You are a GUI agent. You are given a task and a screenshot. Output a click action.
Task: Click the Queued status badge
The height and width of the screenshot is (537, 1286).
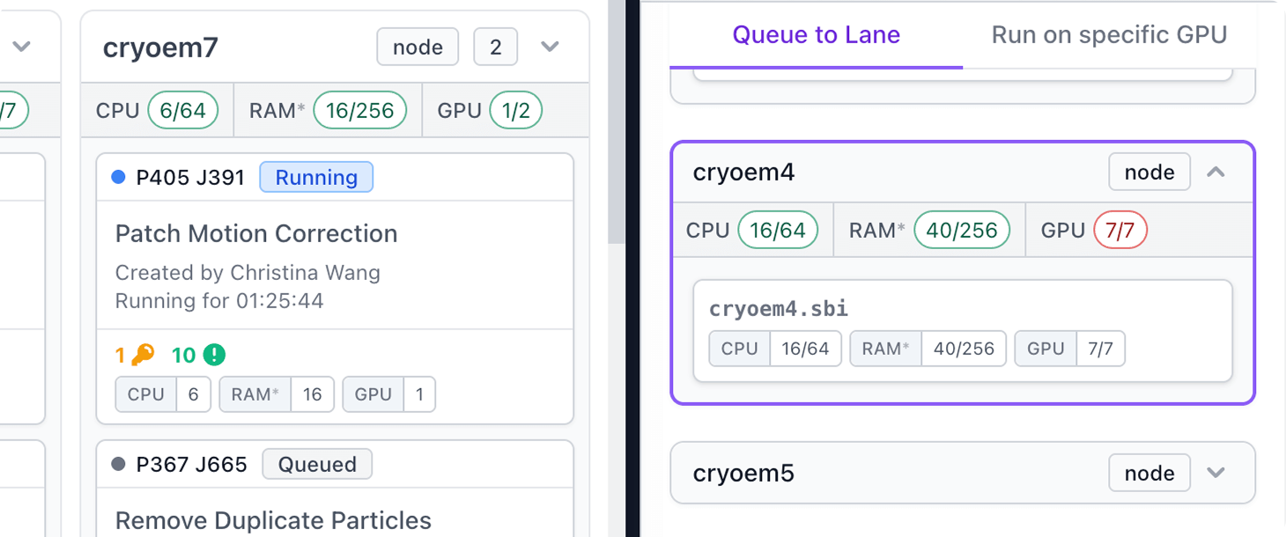point(317,464)
